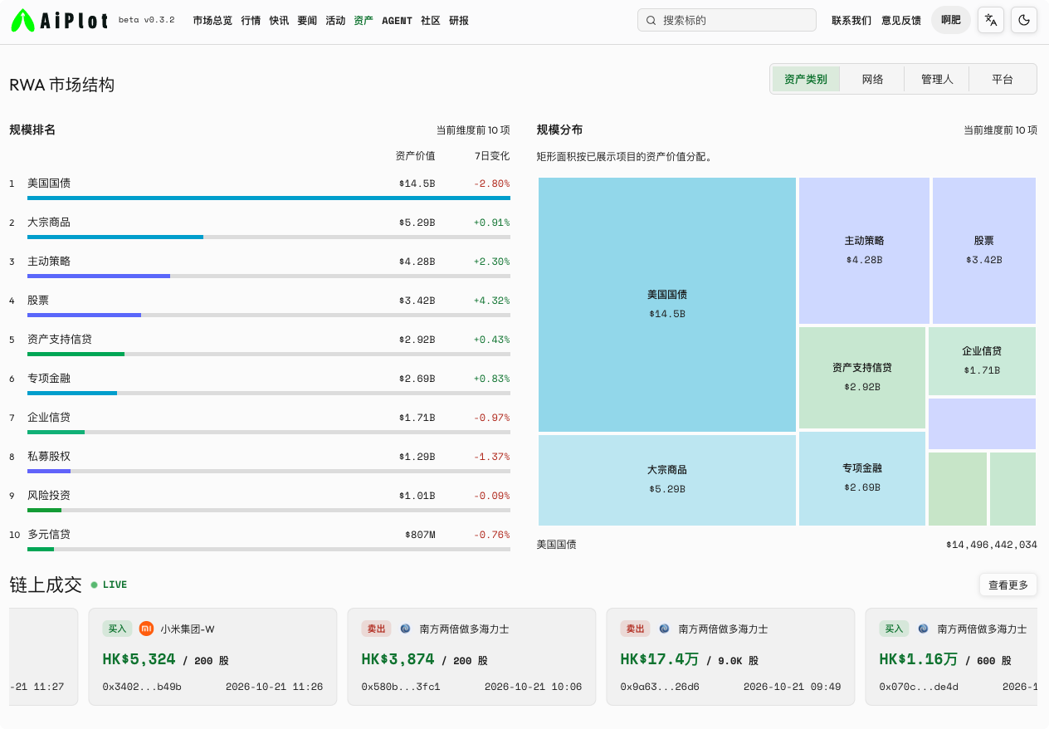Select 资产类别 tab
Viewport: 1049px width, 729px height.
[806, 79]
